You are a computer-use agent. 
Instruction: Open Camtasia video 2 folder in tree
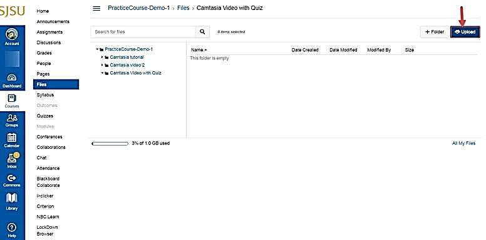[127, 65]
